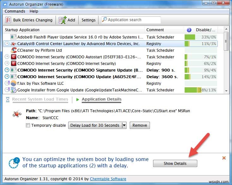This screenshot has height=185, width=232.
Task: Click the 38%/13% usage bar for Google Installer
Action: (x=201, y=90)
